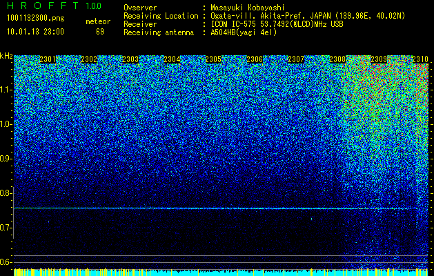Screen dimensions: 434x276
Task: Click the 0.6 frequency axis label
Action: [6, 262]
